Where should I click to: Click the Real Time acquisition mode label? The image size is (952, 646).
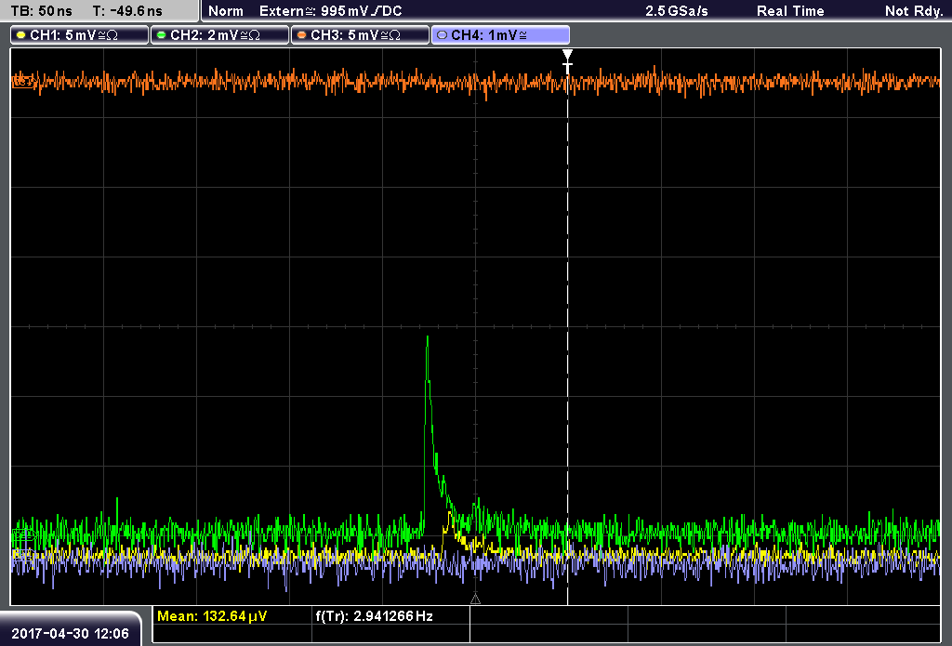coord(790,11)
